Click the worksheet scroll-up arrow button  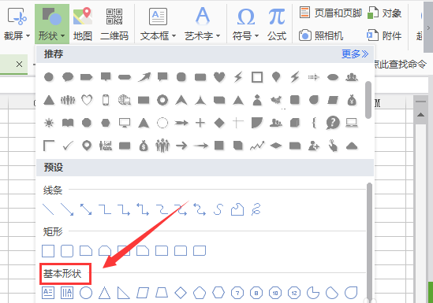[x=420, y=115]
